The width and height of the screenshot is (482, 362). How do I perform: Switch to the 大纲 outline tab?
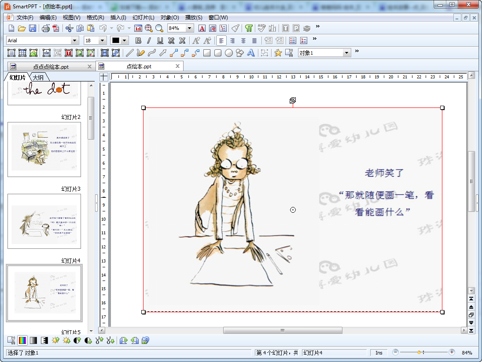[x=38, y=78]
